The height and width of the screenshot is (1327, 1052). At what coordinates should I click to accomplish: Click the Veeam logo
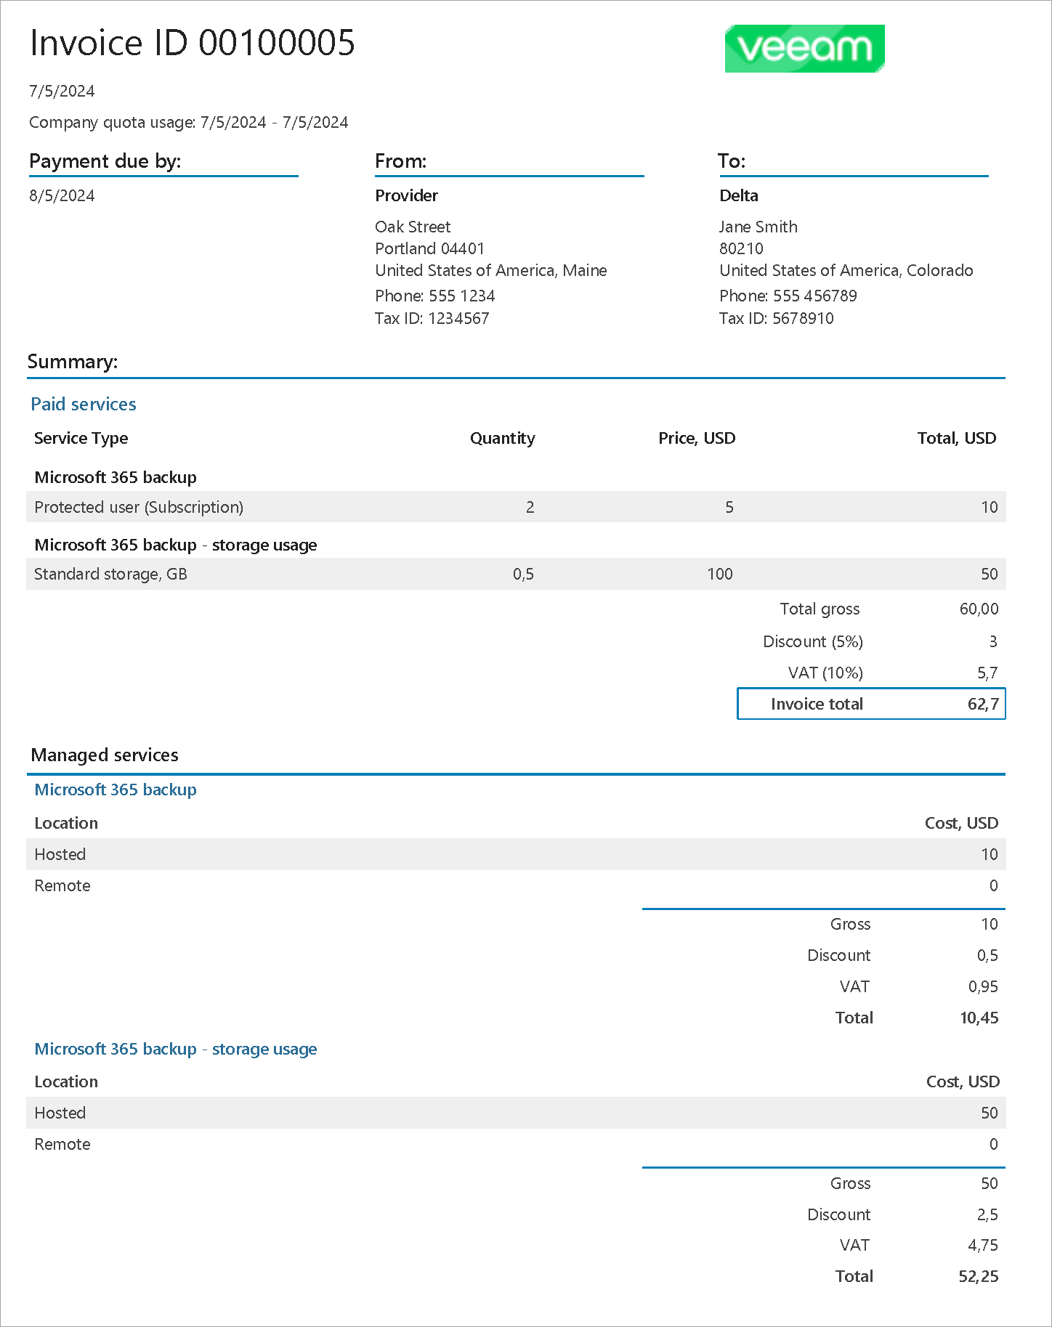pos(804,49)
